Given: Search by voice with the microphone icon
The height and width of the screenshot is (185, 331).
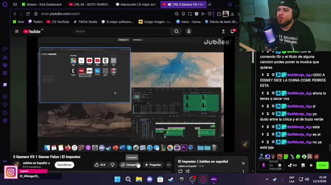Looking at the screenshot, I should click(x=189, y=31).
